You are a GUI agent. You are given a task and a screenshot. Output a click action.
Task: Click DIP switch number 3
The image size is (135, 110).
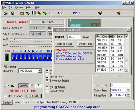click(x=21, y=57)
